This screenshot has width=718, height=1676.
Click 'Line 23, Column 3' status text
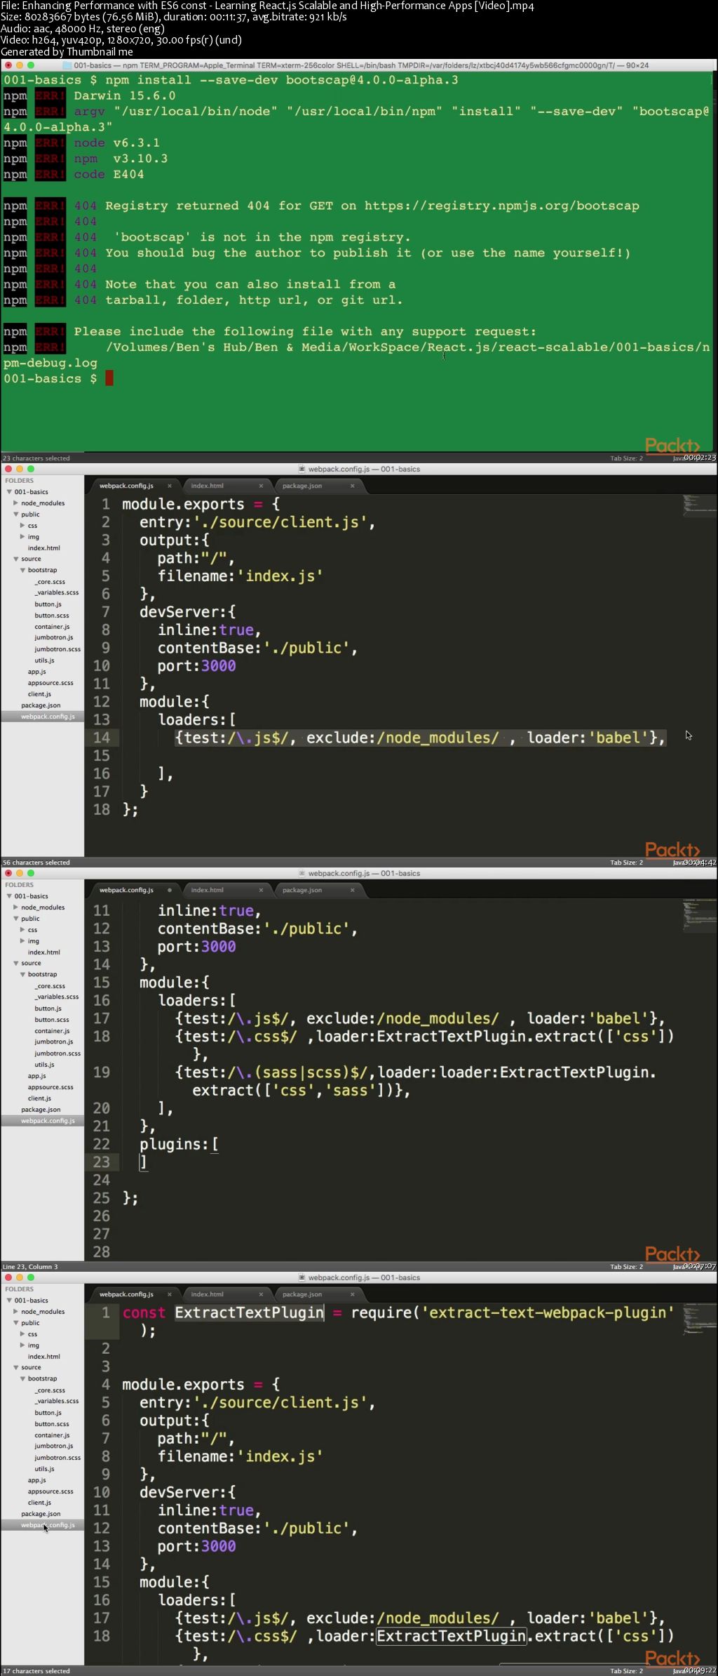point(30,1267)
